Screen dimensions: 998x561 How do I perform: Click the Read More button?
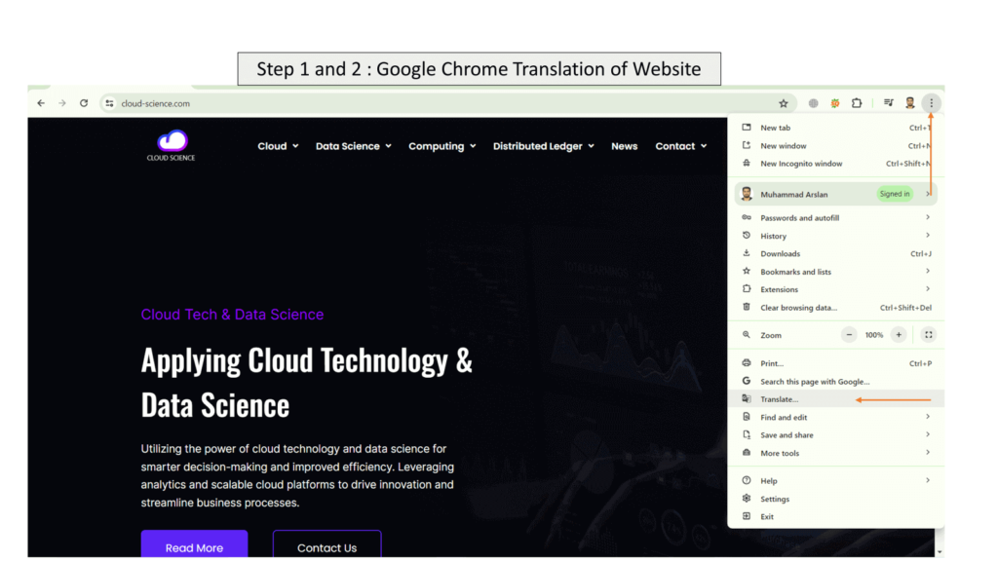(x=194, y=547)
